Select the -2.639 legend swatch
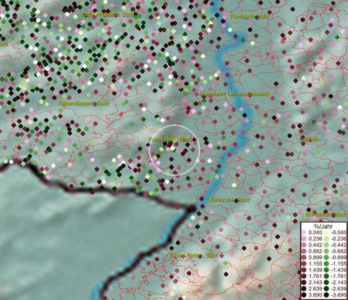The image size is (348, 300). (x=326, y=288)
